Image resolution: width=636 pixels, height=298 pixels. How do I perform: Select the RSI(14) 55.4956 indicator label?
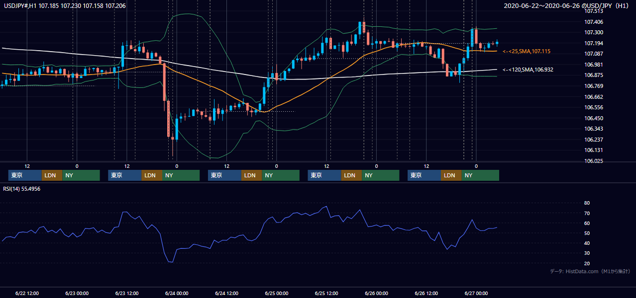pyautogui.click(x=22, y=189)
